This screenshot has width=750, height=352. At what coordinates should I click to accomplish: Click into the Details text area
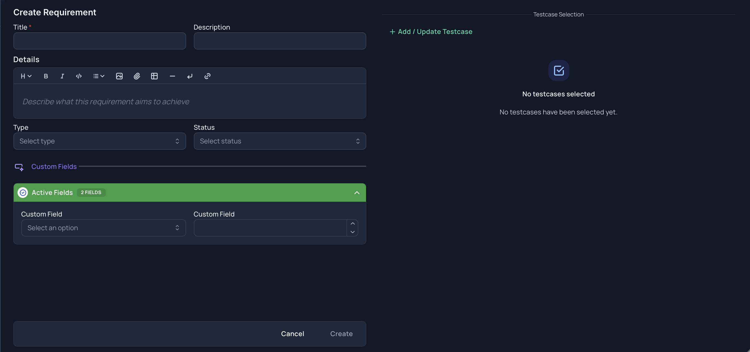(190, 101)
